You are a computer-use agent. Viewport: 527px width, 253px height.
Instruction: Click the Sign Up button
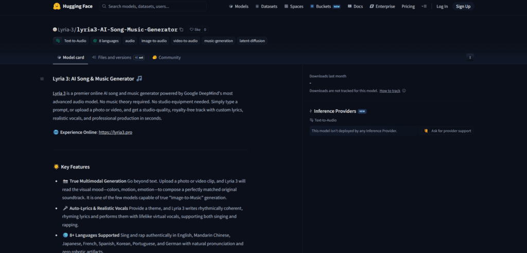[x=463, y=6]
